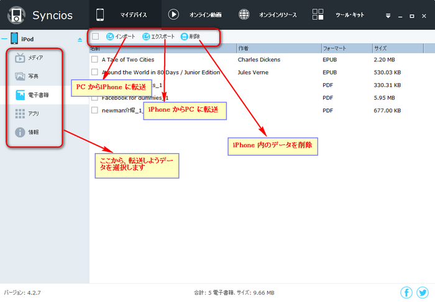Maximize the Syncios window

[412, 16]
